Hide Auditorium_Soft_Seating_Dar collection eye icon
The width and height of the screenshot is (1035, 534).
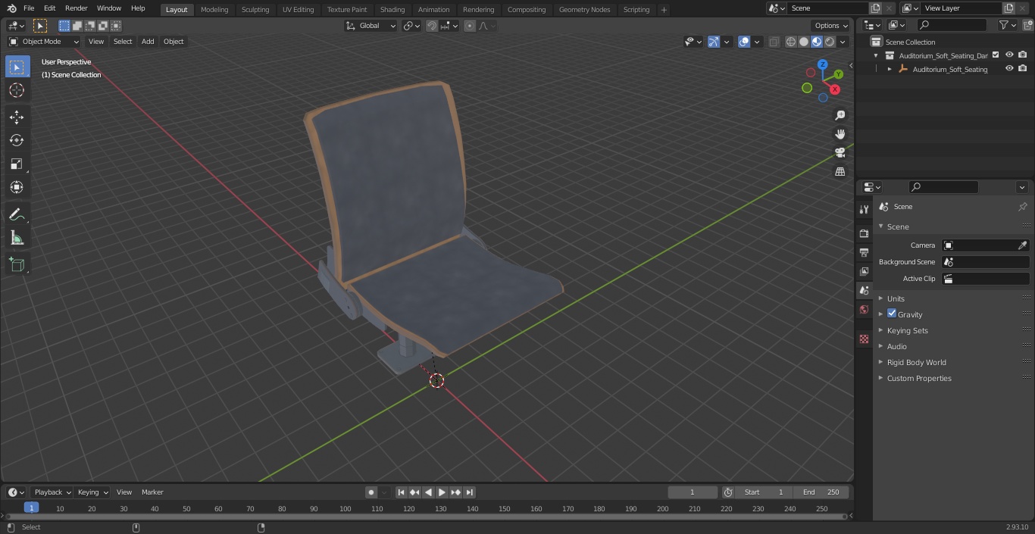(x=1009, y=55)
